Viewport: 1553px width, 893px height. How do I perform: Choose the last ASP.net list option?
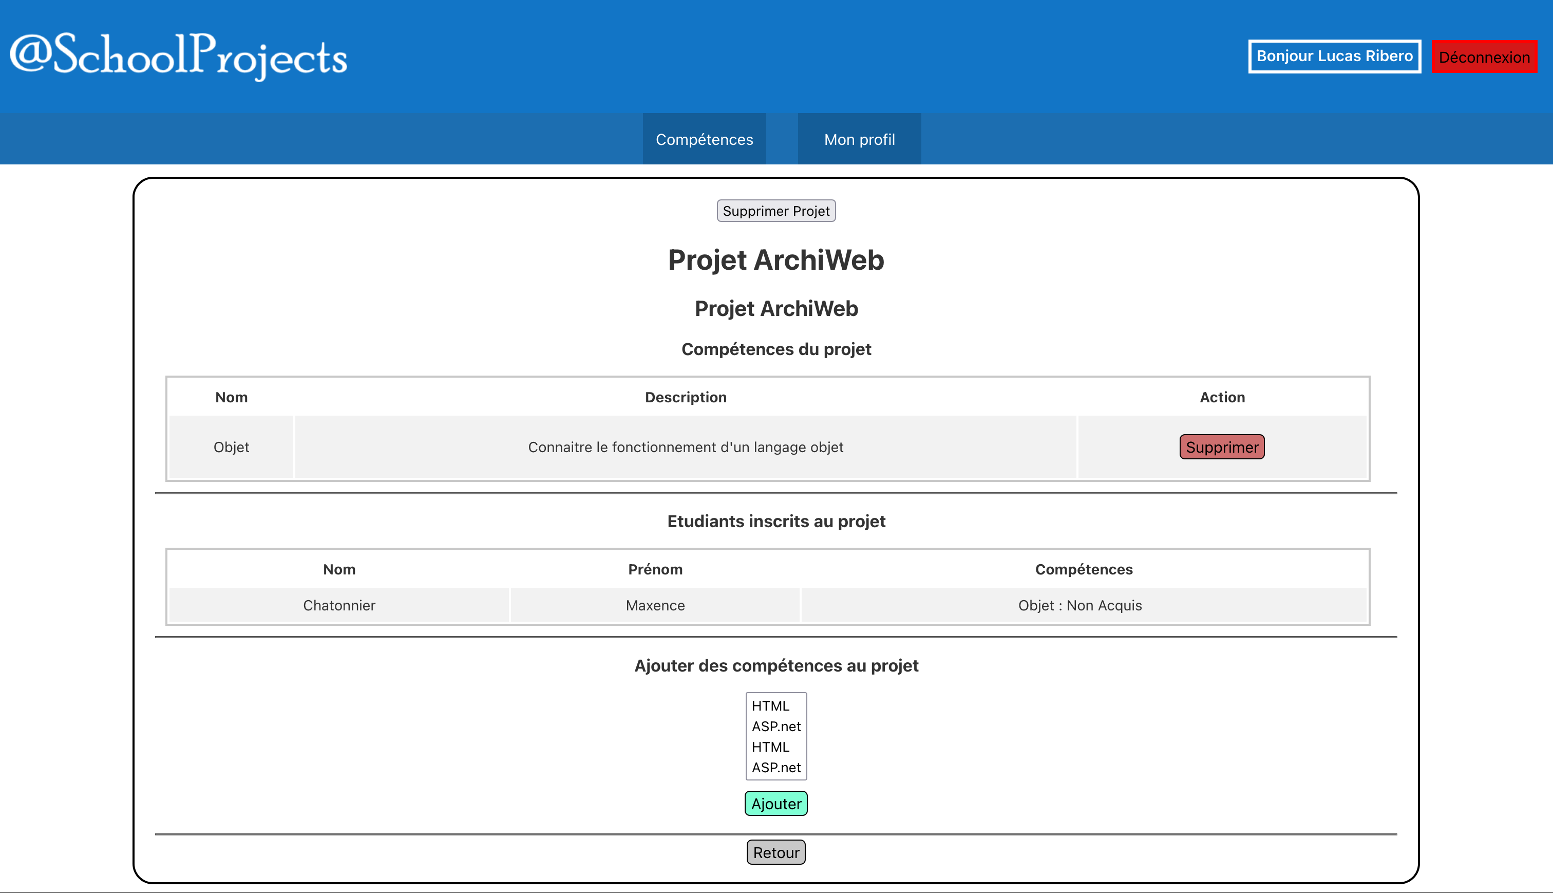[776, 767]
